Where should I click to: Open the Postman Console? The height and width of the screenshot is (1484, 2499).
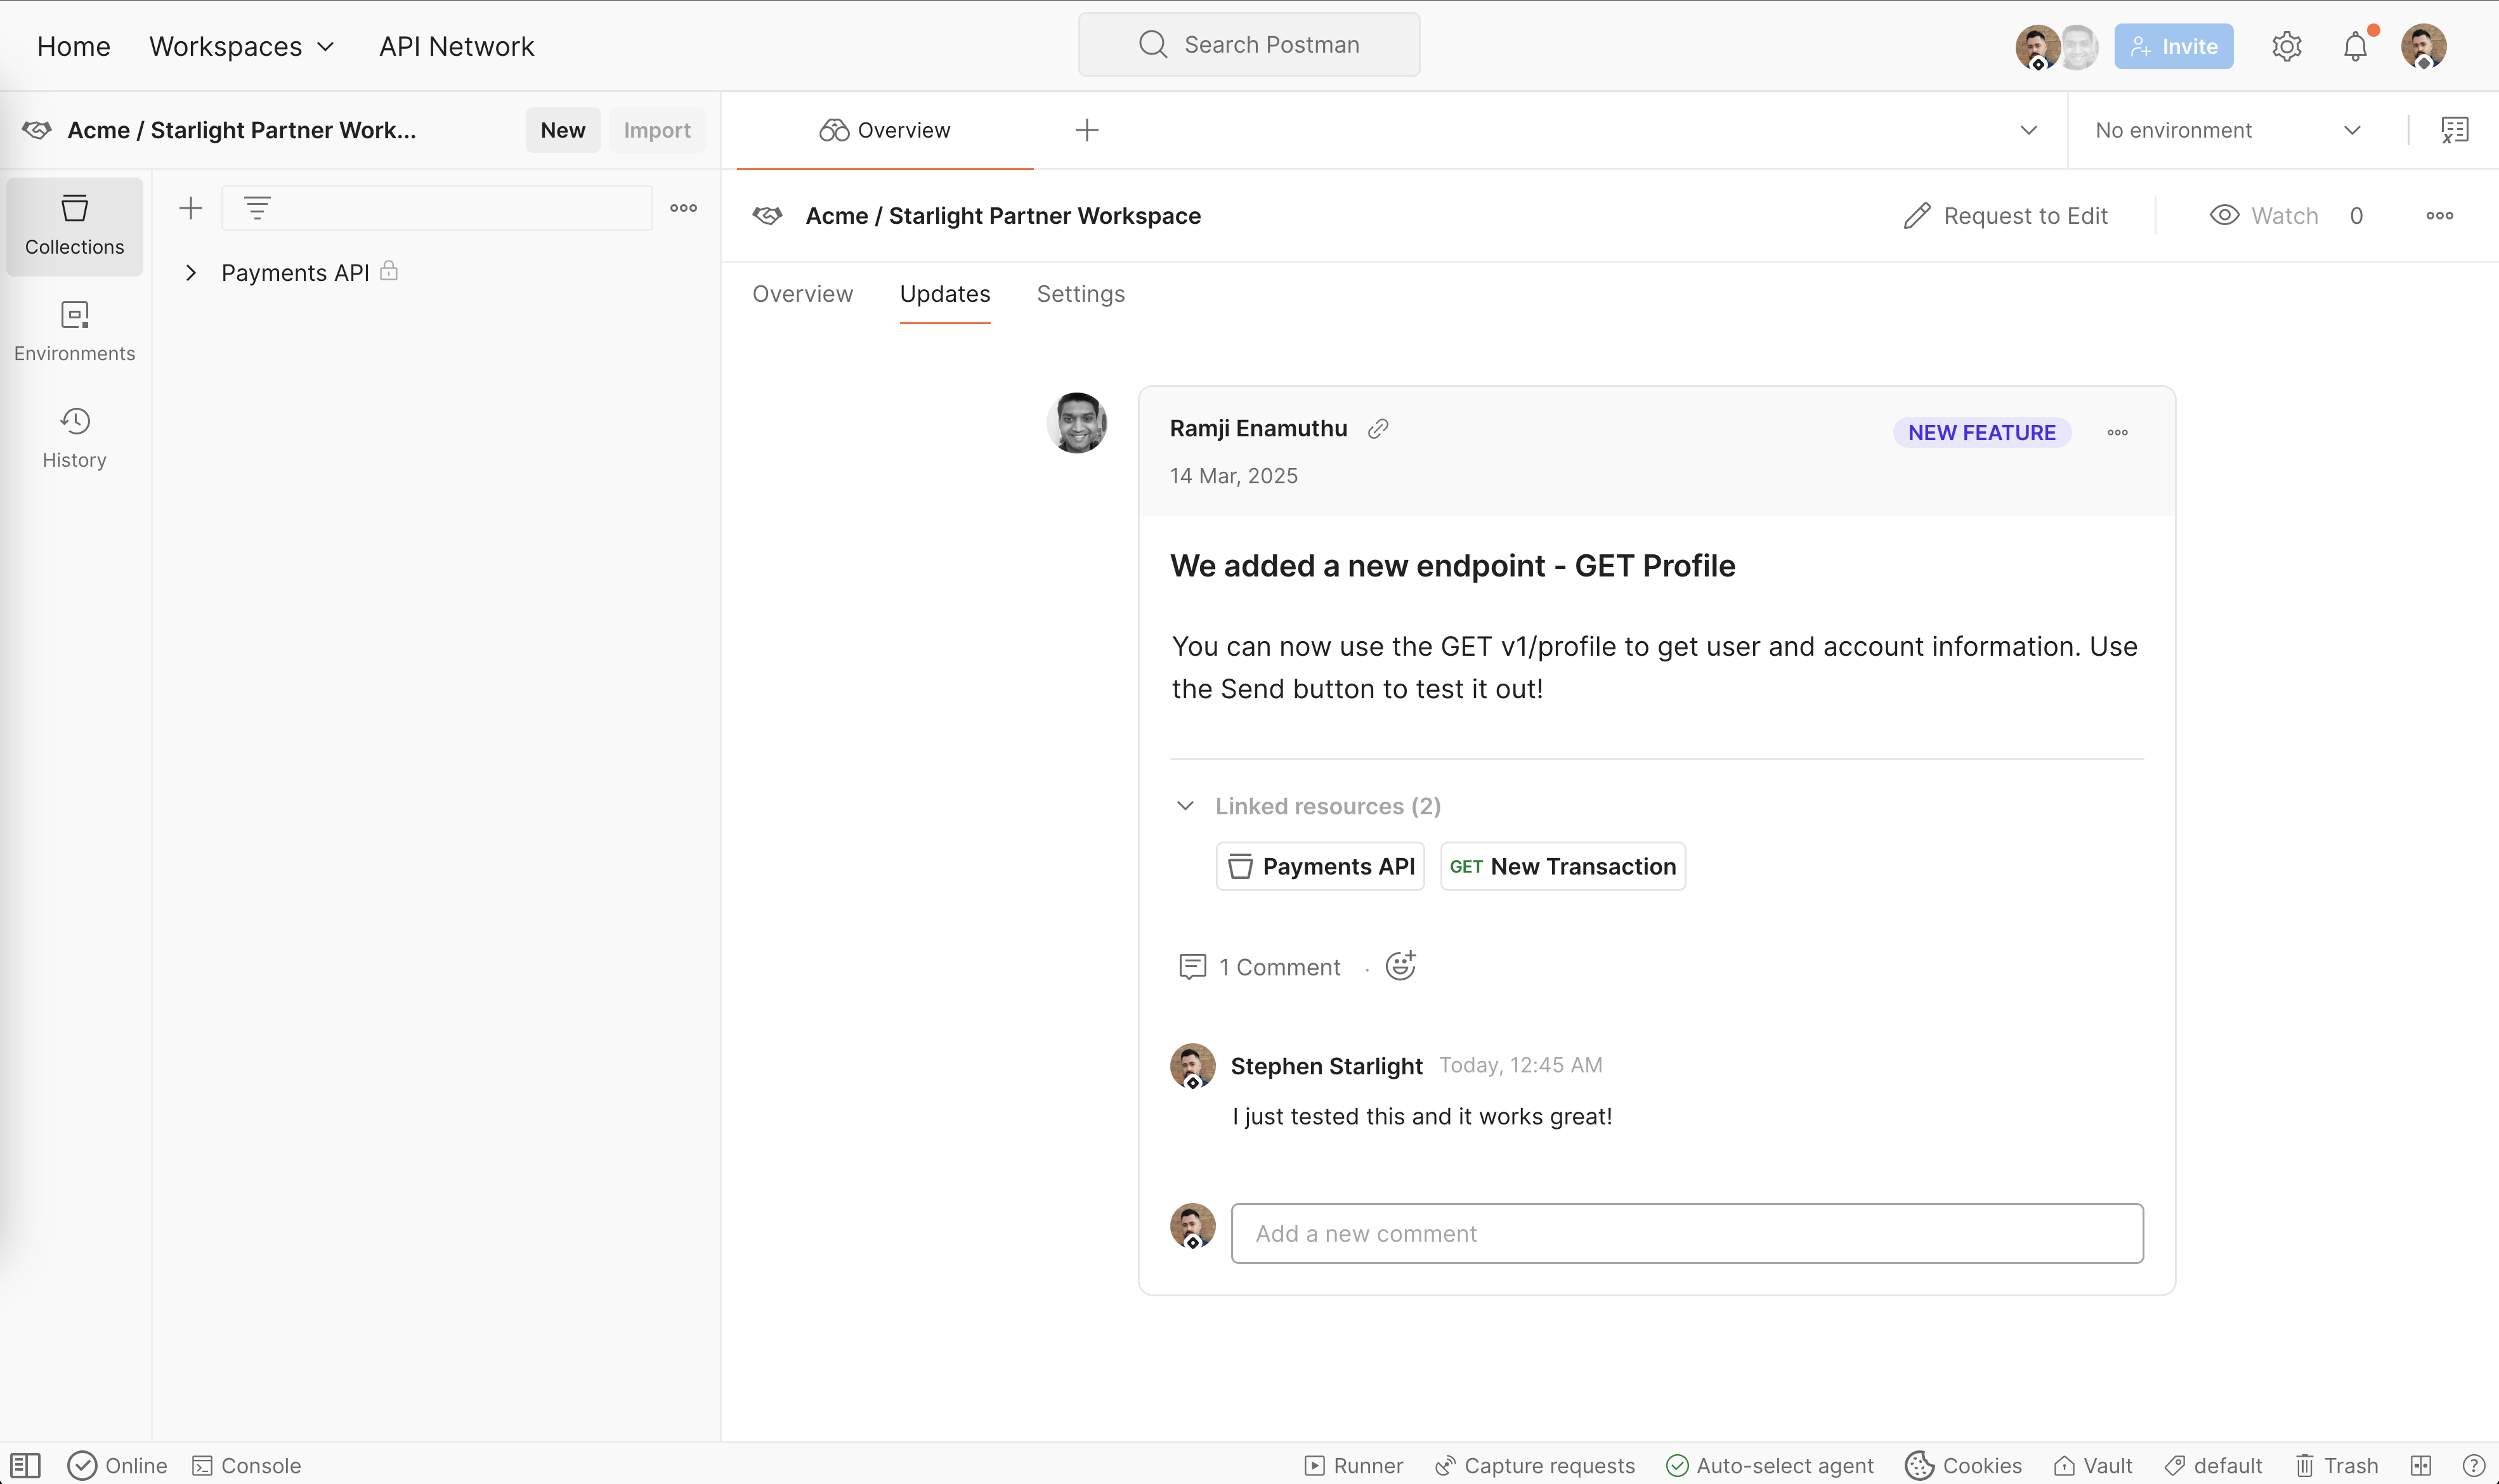246,1465
